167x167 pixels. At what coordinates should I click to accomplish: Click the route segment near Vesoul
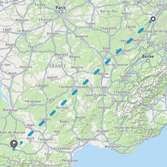130,41
